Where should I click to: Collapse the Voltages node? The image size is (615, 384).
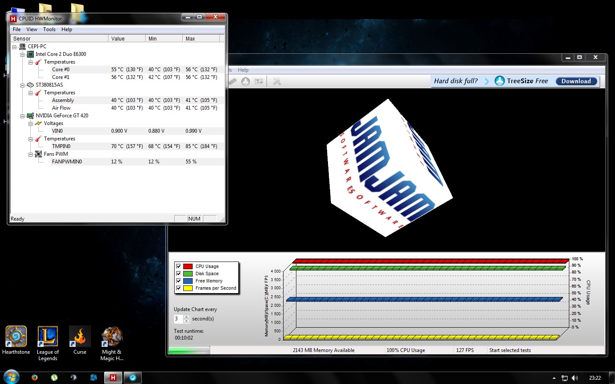coord(30,123)
